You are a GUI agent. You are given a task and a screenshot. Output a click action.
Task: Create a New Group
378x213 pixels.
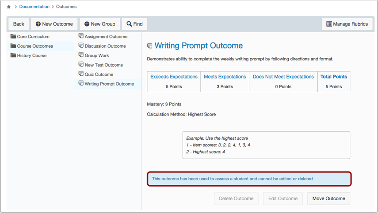click(x=100, y=24)
